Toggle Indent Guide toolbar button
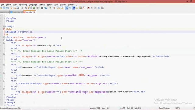 tap(73, 8)
